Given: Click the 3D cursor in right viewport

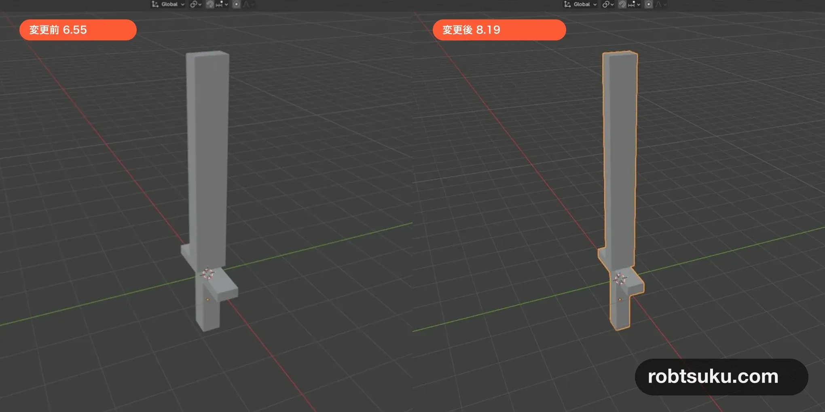Looking at the screenshot, I should [620, 279].
